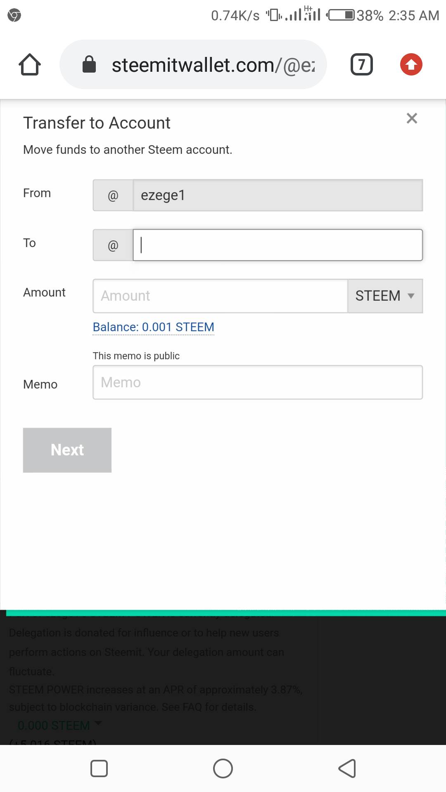Click the Amount label
The height and width of the screenshot is (792, 446).
click(x=44, y=292)
